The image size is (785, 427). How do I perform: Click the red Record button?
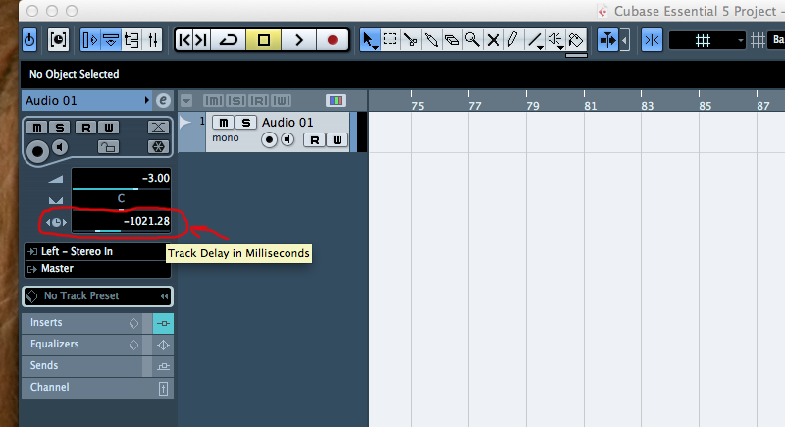pos(332,40)
